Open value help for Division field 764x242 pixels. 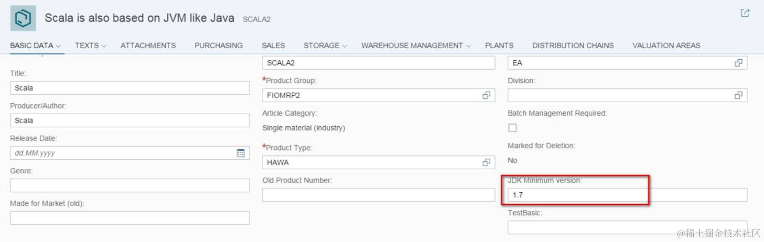pyautogui.click(x=738, y=95)
